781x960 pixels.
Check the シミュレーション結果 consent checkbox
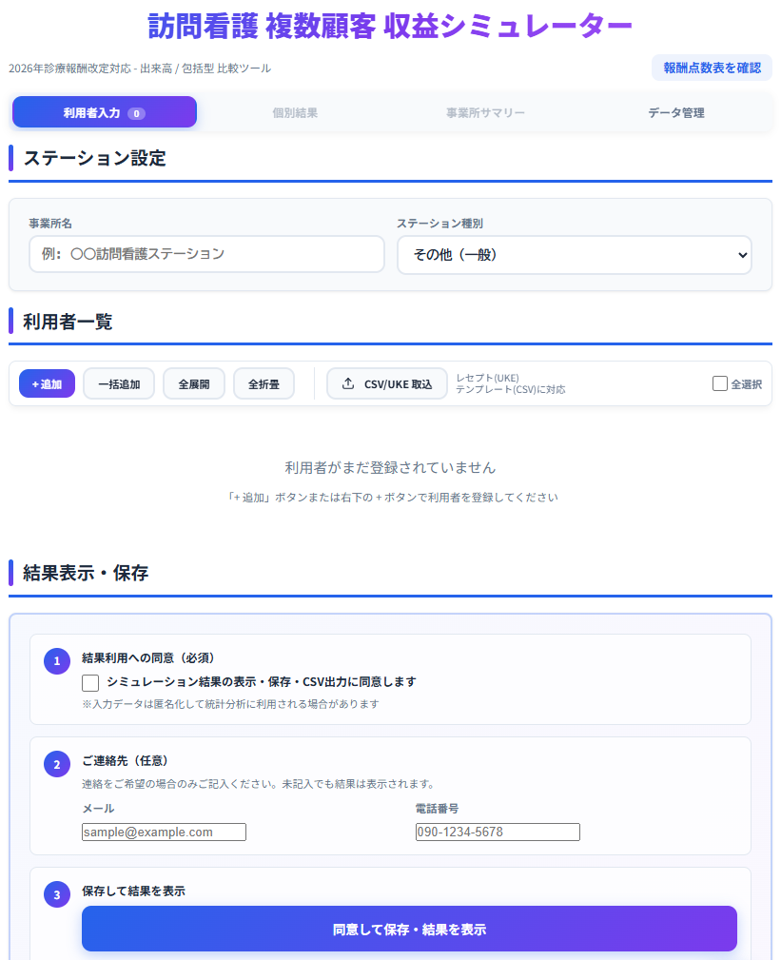pos(90,682)
